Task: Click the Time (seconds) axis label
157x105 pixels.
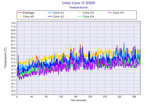Action: click(x=78, y=100)
